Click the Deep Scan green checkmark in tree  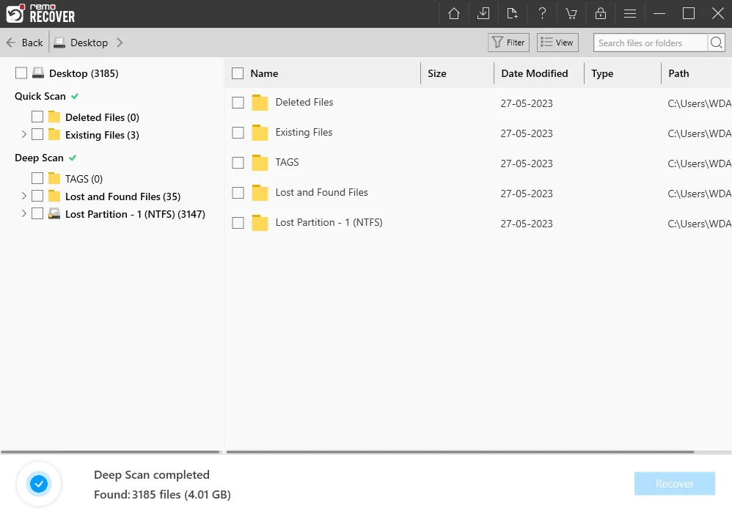[73, 158]
